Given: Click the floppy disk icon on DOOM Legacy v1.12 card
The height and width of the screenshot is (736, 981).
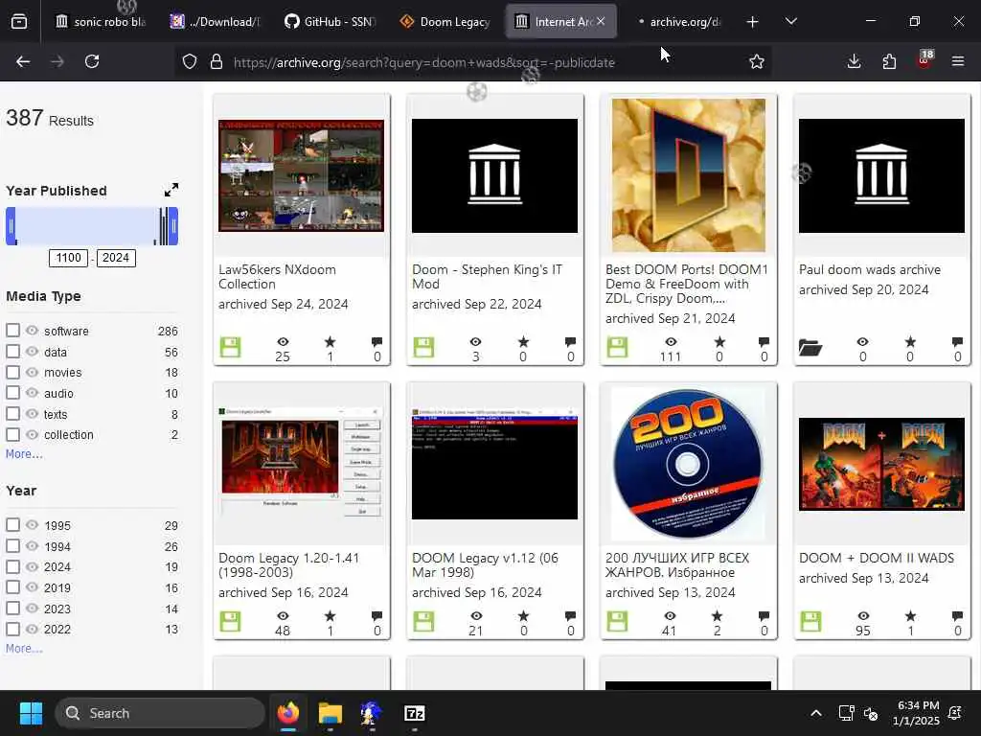Looking at the screenshot, I should tap(423, 621).
